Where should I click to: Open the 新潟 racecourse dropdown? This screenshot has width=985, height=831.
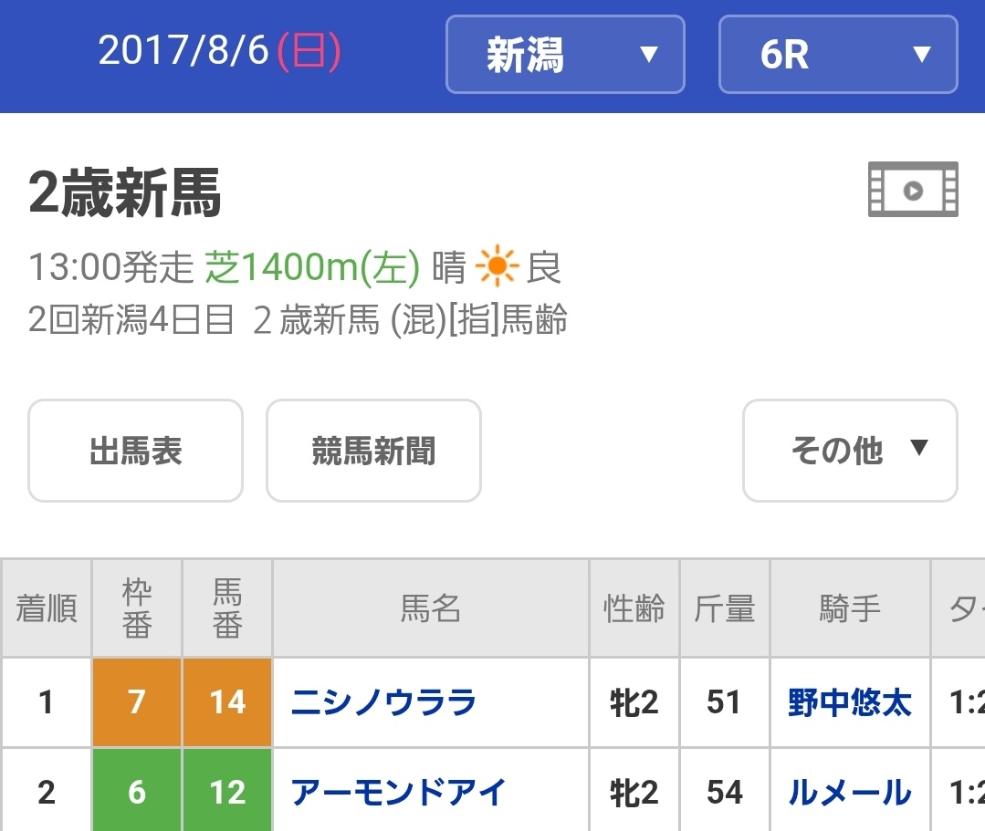click(x=565, y=55)
